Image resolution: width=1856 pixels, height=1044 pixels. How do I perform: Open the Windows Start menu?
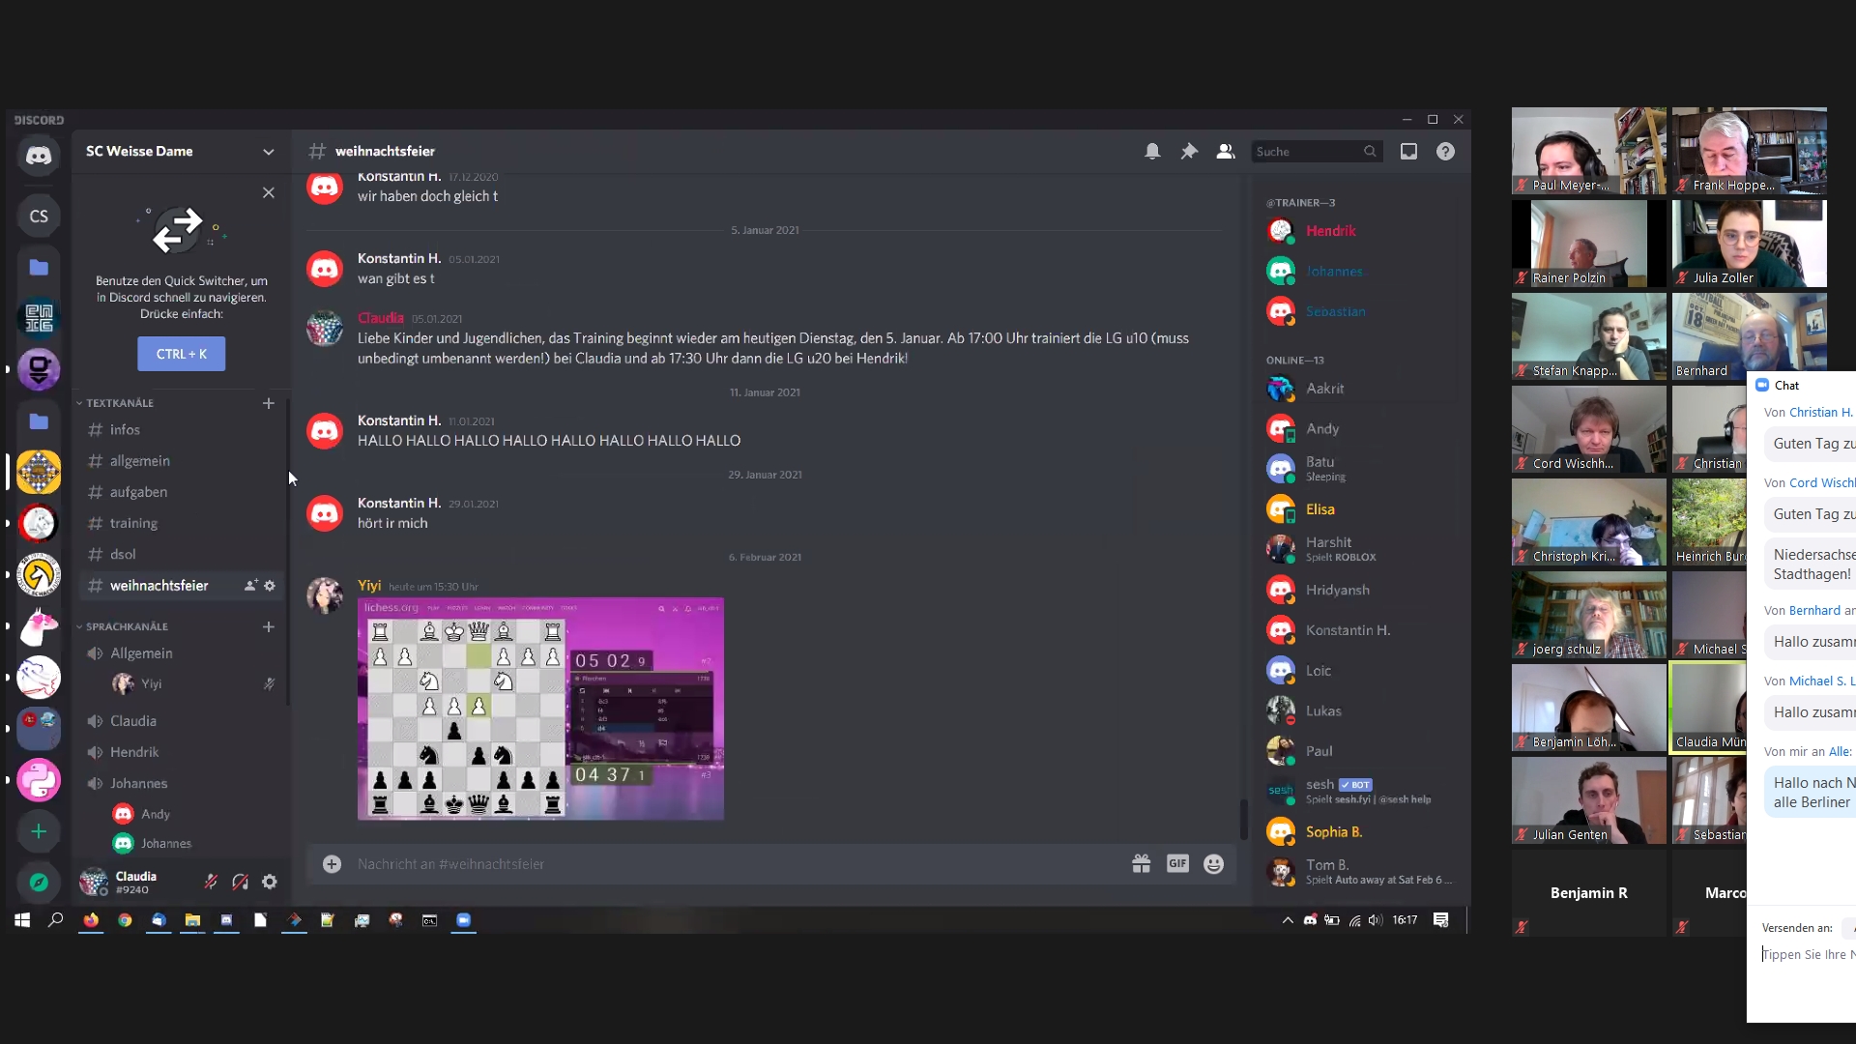tap(21, 919)
